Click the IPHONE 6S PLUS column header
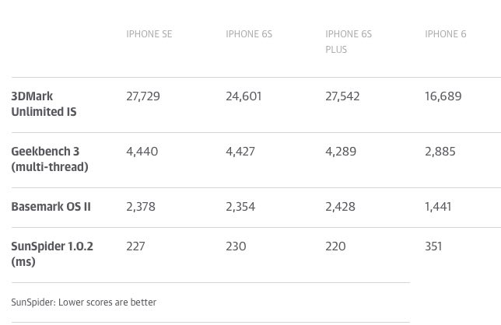Viewport: 501px width, 325px height. pyautogui.click(x=349, y=41)
